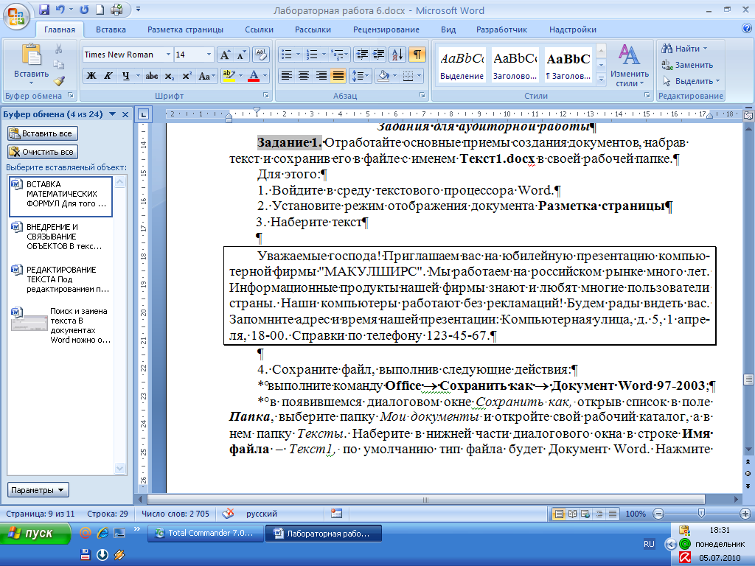Switch to Total Commander taskbar button

(205, 534)
